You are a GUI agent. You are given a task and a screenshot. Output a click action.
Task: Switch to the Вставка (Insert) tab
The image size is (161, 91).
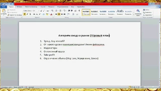[x=19, y=7]
